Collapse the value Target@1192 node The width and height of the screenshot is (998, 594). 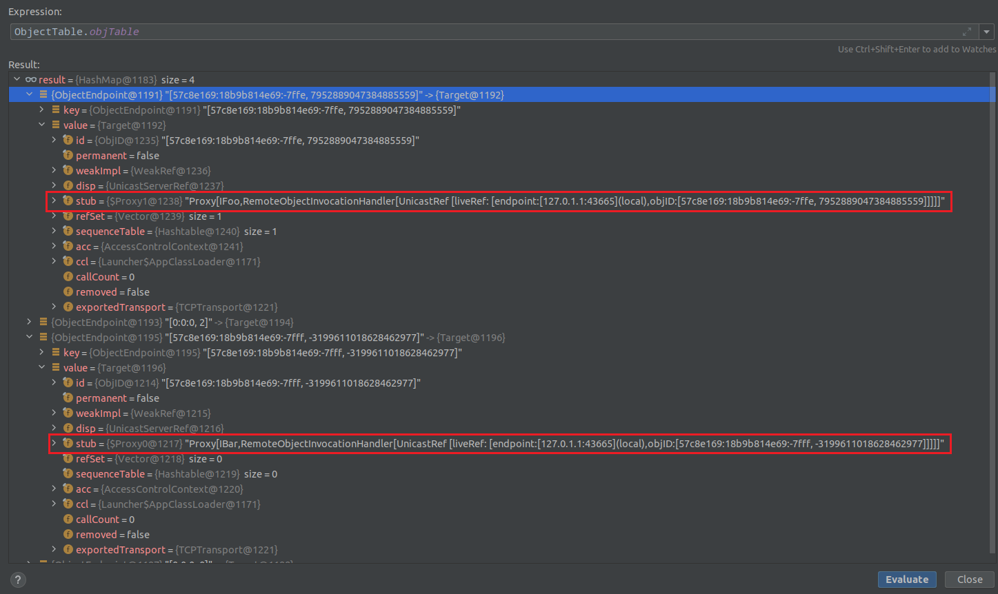(41, 125)
